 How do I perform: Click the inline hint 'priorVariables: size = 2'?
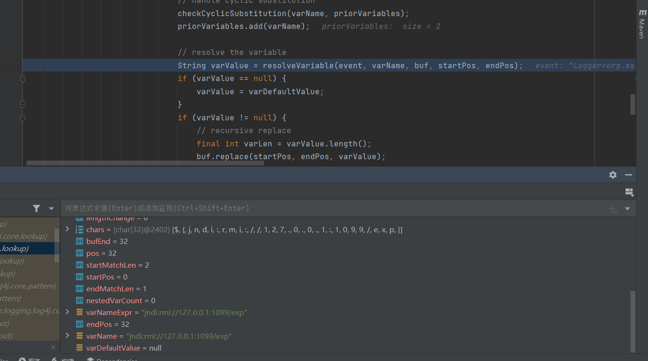click(x=381, y=26)
